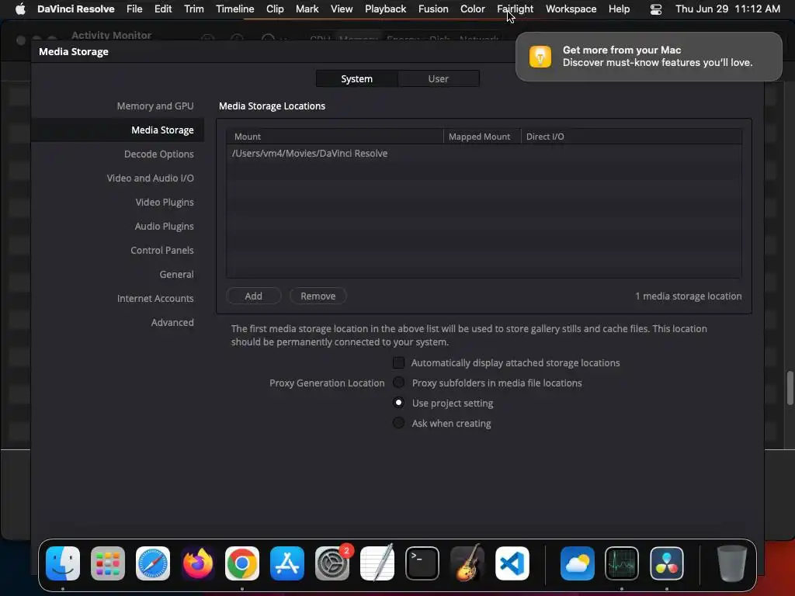Viewport: 795px width, 596px height.
Task: Select Video Plugins in sidebar
Action: (165, 203)
